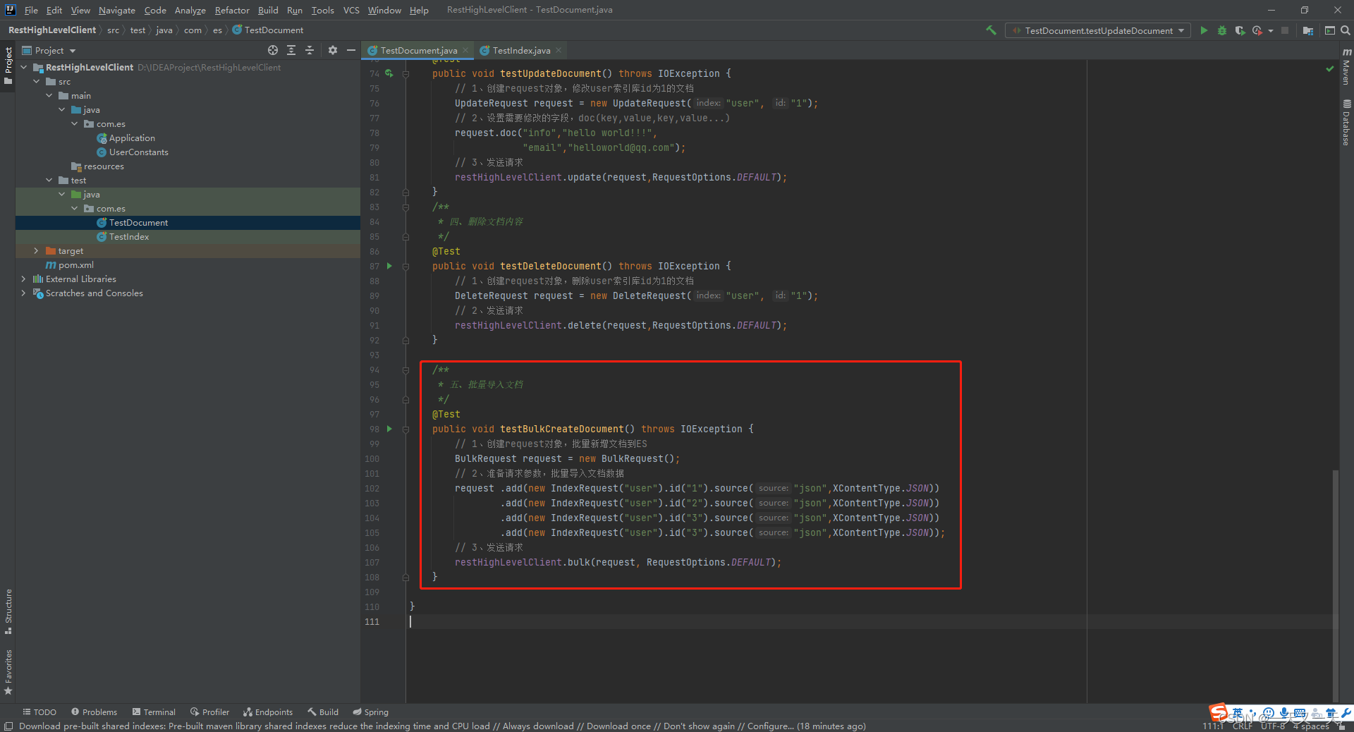Click the editor vertical scrollbar thumb
The height and width of the screenshot is (732, 1354).
tap(1335, 585)
